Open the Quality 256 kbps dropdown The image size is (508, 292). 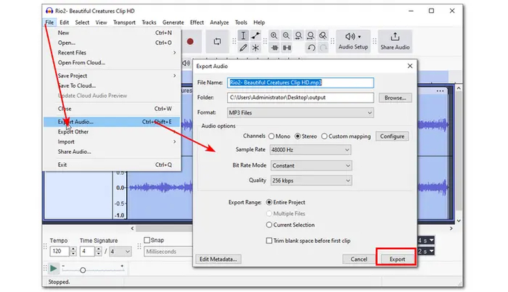click(x=311, y=180)
